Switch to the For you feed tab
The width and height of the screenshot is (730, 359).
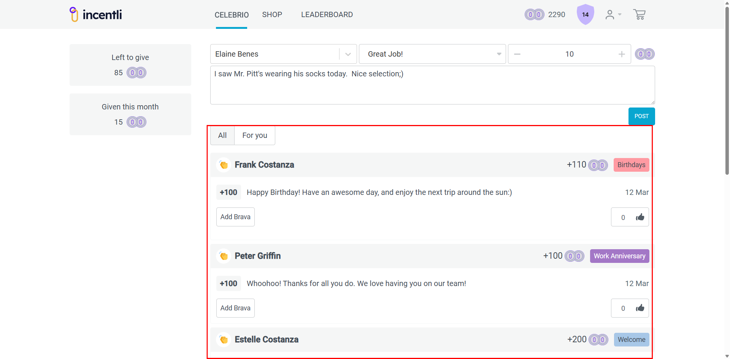pyautogui.click(x=255, y=135)
